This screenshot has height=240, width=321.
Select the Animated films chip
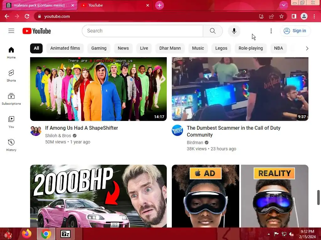pos(65,48)
